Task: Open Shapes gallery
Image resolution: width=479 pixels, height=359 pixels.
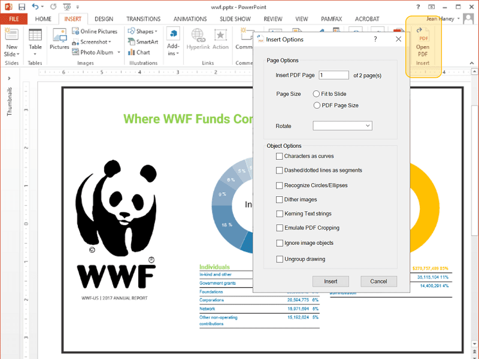Action: 143,31
